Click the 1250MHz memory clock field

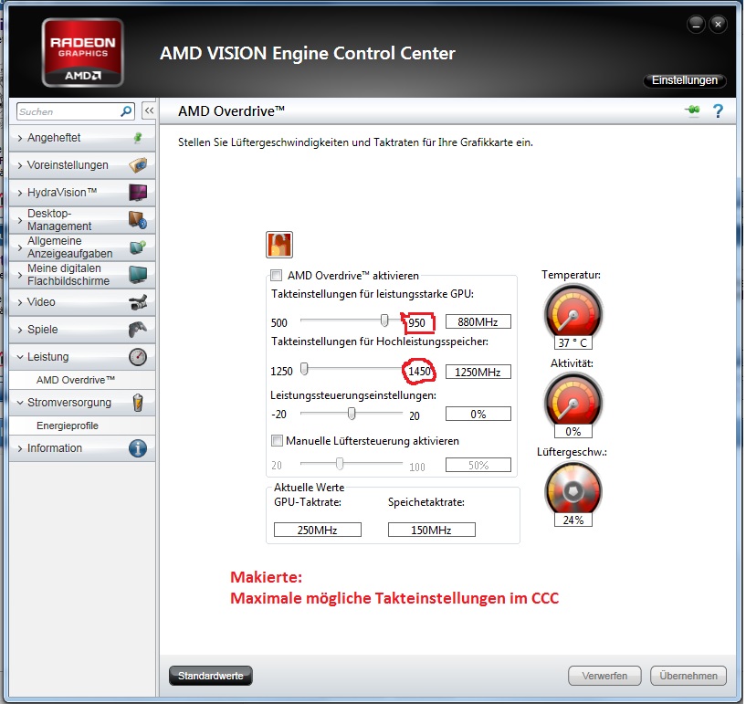point(478,372)
